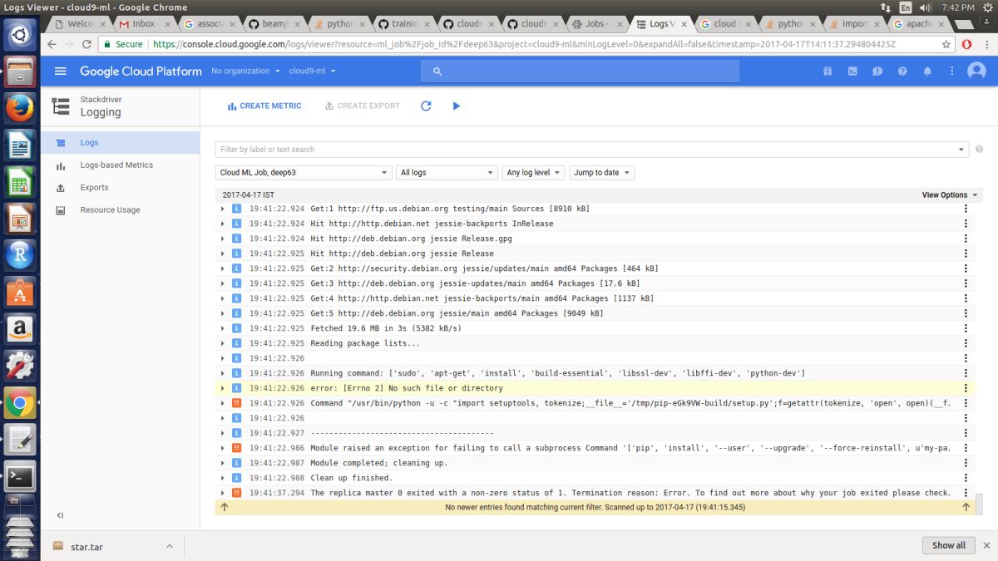Open the Terminal from the launcher
Image resolution: width=998 pixels, height=561 pixels.
coord(20,476)
